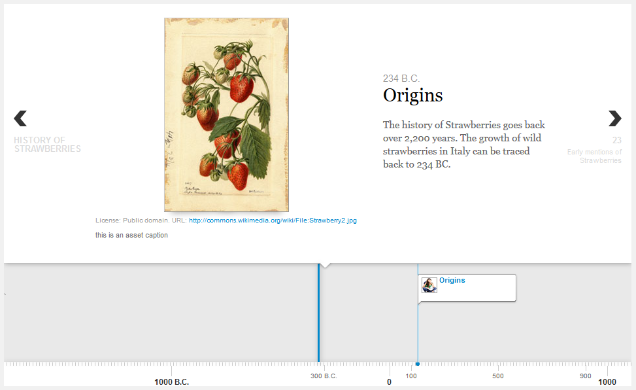This screenshot has width=636, height=390.
Task: Click the Origins marker thumbnail icon
Action: (429, 285)
